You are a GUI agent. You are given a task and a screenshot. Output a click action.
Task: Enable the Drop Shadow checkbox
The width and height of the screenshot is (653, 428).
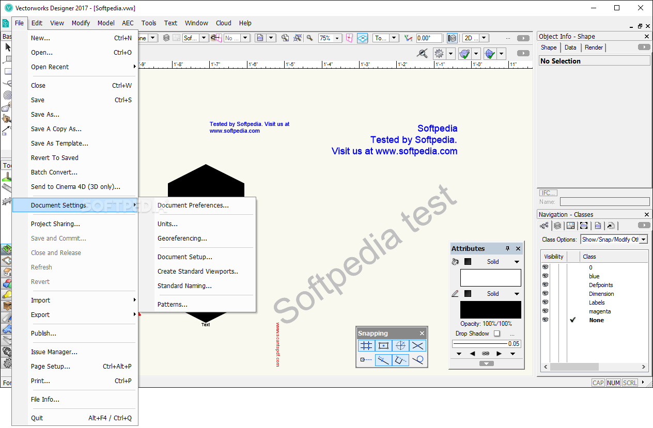pyautogui.click(x=497, y=334)
